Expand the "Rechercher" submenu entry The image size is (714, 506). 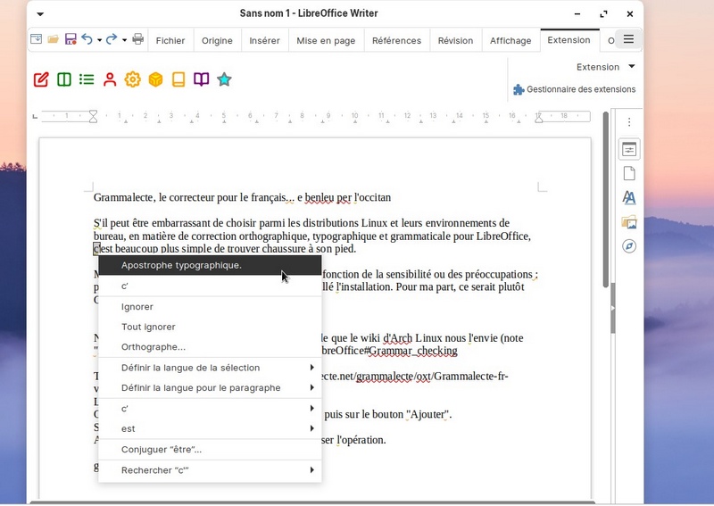210,470
